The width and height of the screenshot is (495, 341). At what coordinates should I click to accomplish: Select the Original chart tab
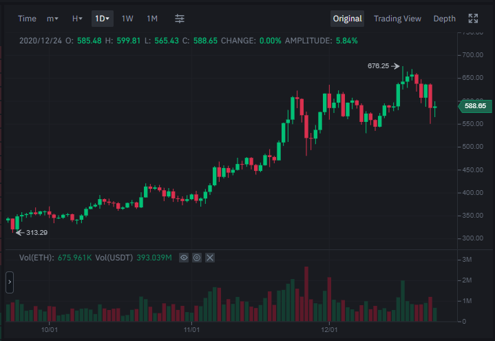coord(347,19)
